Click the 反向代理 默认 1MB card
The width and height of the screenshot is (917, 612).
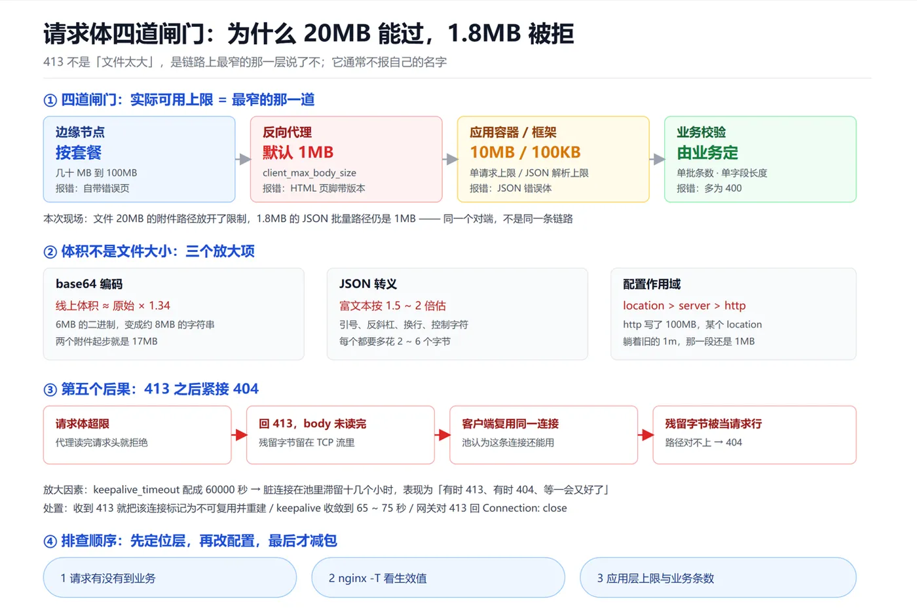(346, 159)
